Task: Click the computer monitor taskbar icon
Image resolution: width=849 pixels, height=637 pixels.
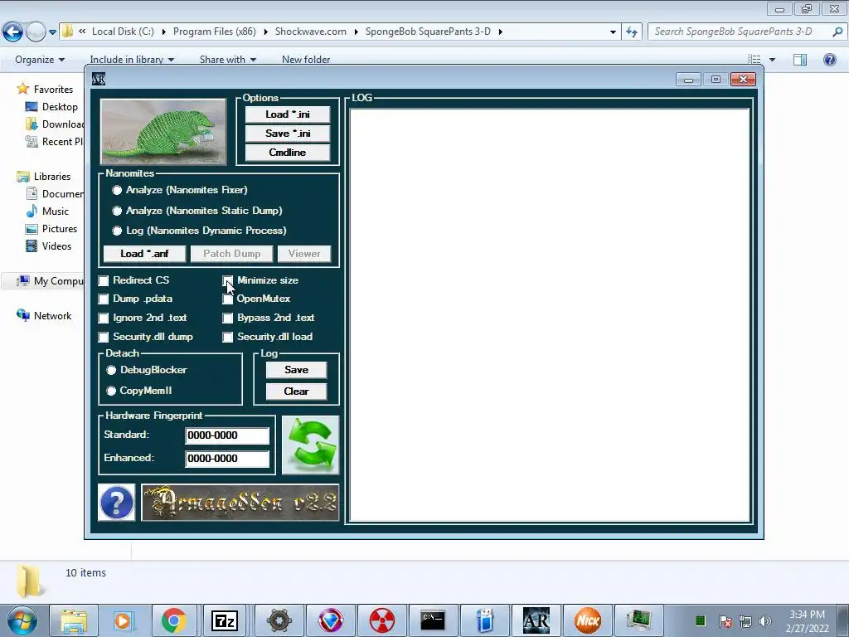Action: tap(639, 620)
